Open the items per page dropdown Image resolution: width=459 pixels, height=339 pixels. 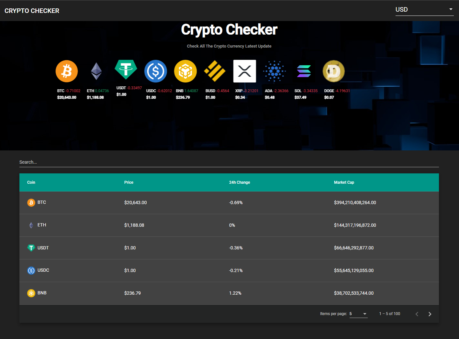tap(358, 313)
